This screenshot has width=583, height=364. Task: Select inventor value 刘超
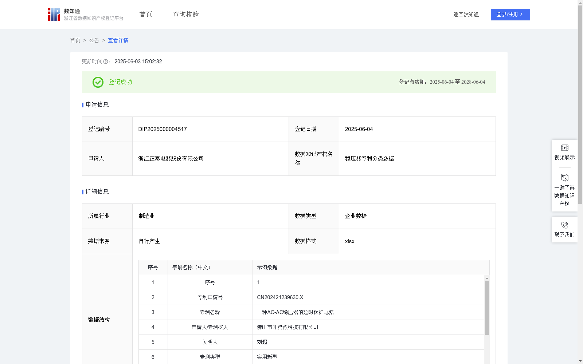[262, 342]
